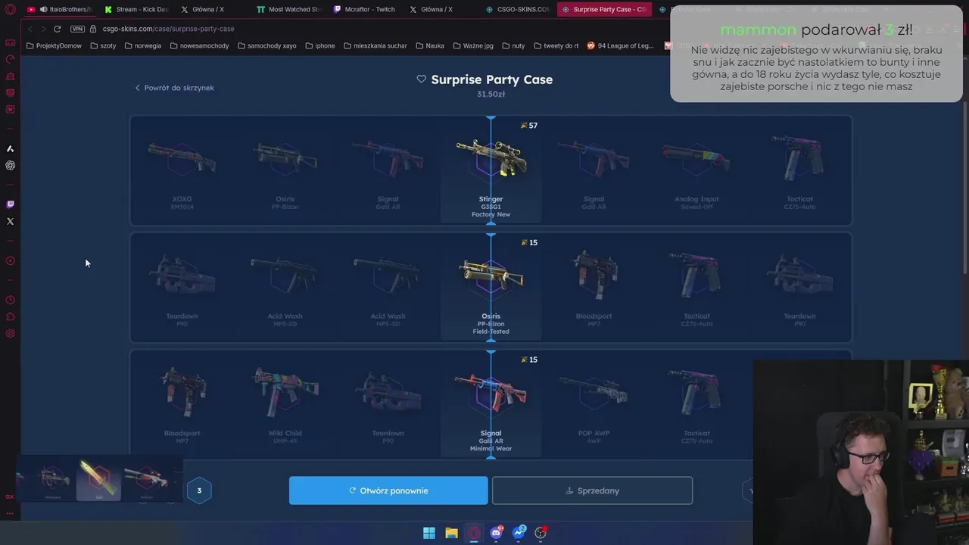
Task: Open mieszkania suchar bookmark folder
Action: point(375,45)
